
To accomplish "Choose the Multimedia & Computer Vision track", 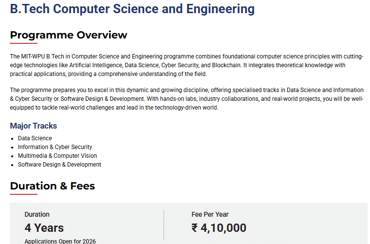I will point(57,156).
